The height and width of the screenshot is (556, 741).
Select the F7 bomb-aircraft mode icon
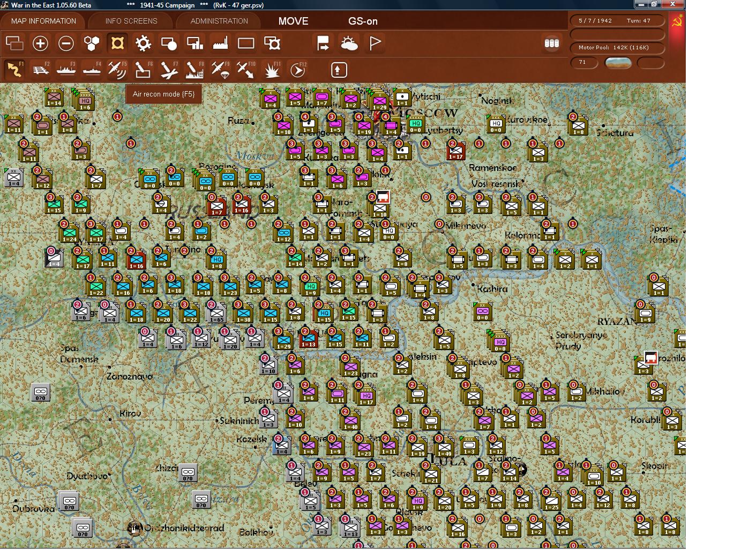coord(169,70)
